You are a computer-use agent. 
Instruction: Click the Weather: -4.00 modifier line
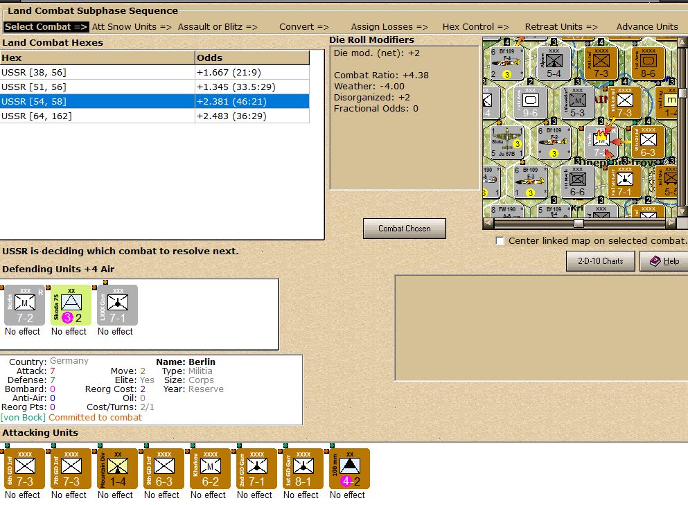(x=369, y=87)
